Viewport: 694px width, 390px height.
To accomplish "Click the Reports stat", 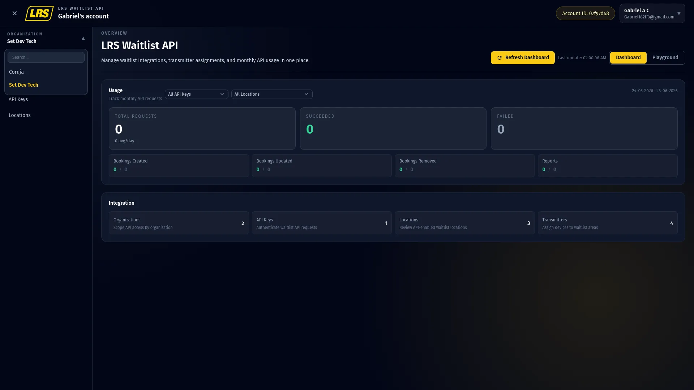I will coord(608,166).
